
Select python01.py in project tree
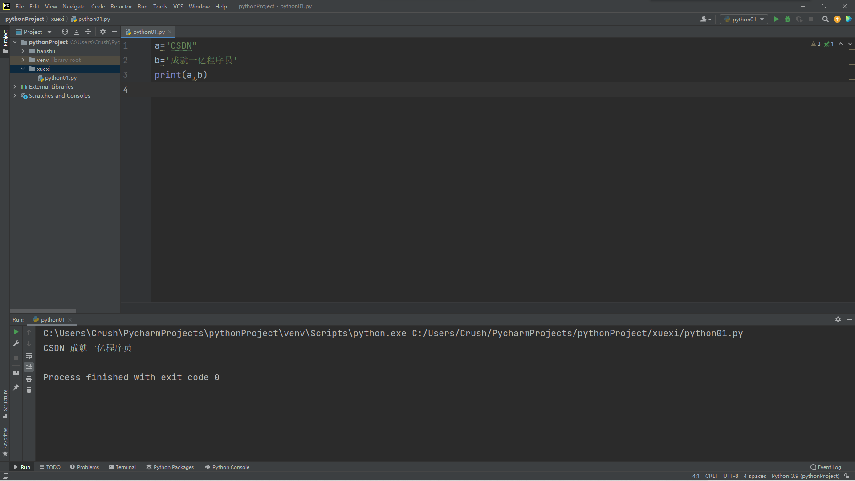coord(61,77)
